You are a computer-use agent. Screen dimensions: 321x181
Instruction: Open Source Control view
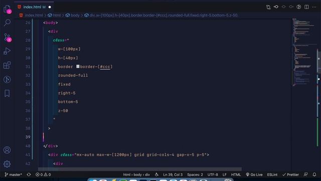coord(8,37)
